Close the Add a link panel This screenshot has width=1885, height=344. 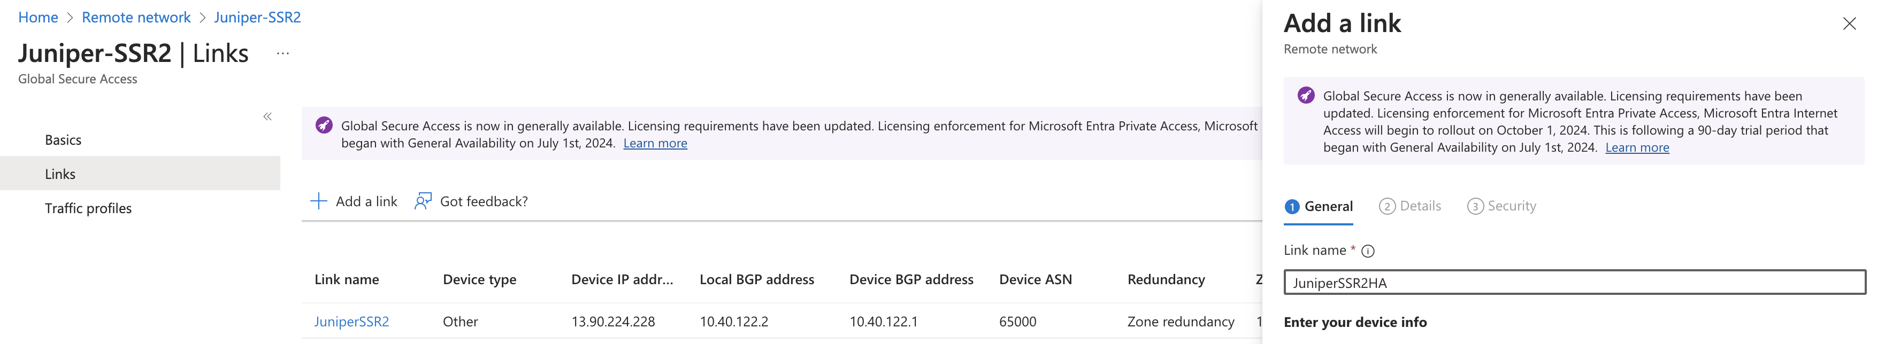pos(1849,24)
